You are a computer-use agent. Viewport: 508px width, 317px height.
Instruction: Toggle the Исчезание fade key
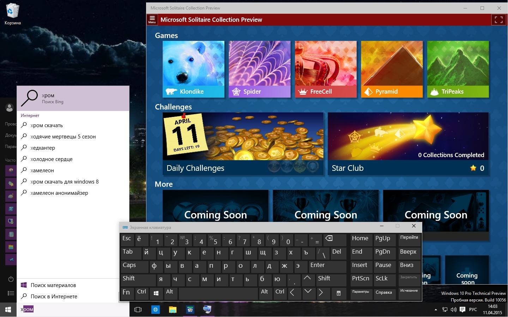tap(409, 293)
